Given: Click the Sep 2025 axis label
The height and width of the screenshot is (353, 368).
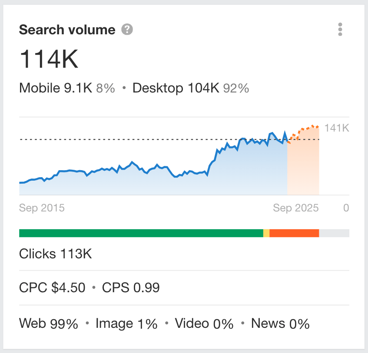Looking at the screenshot, I should tap(297, 208).
